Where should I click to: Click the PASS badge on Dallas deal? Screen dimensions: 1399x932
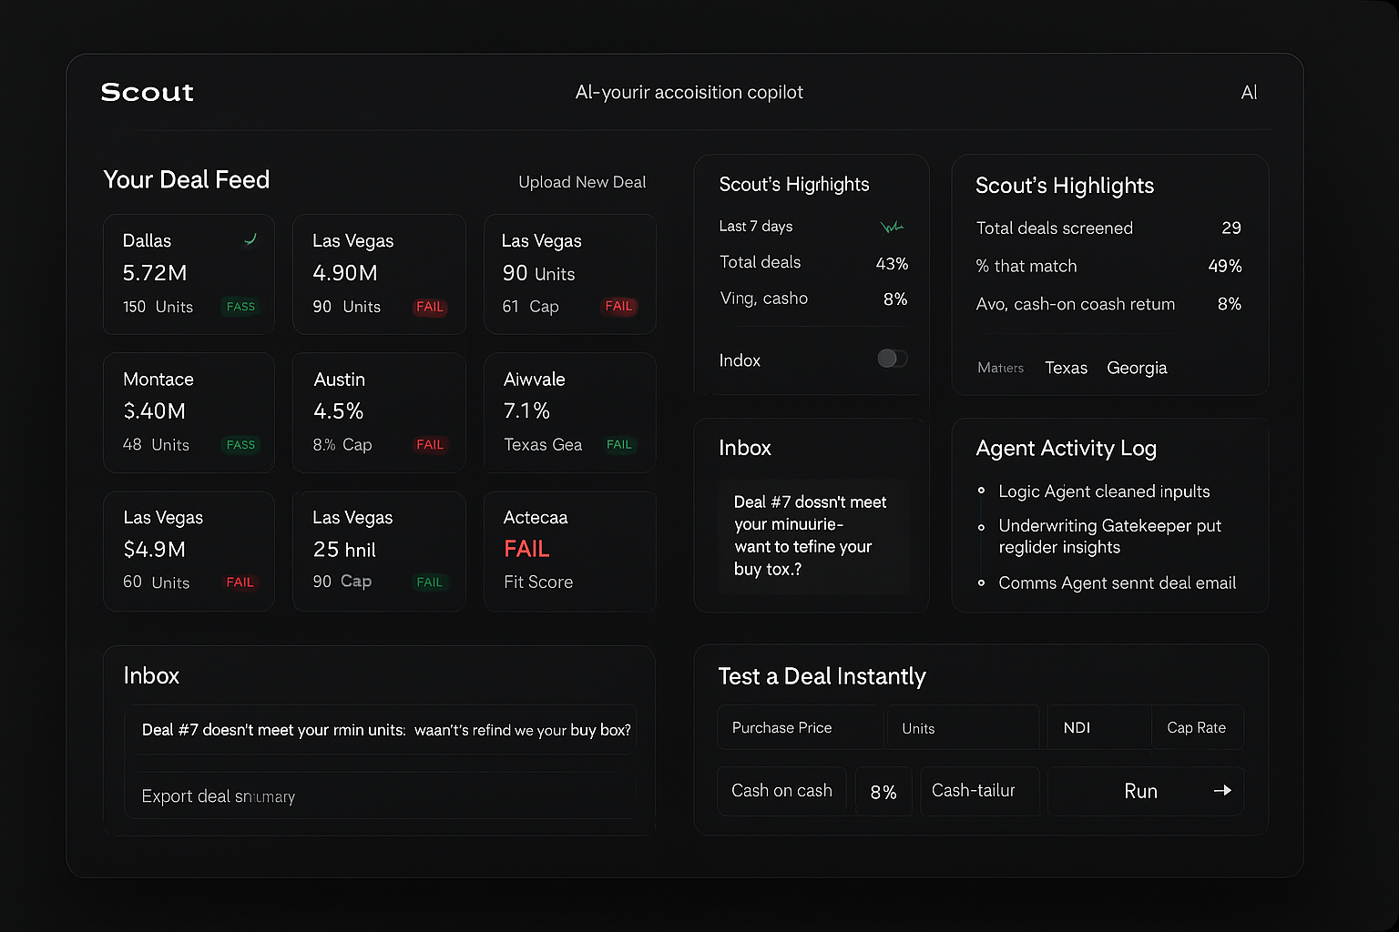[240, 307]
